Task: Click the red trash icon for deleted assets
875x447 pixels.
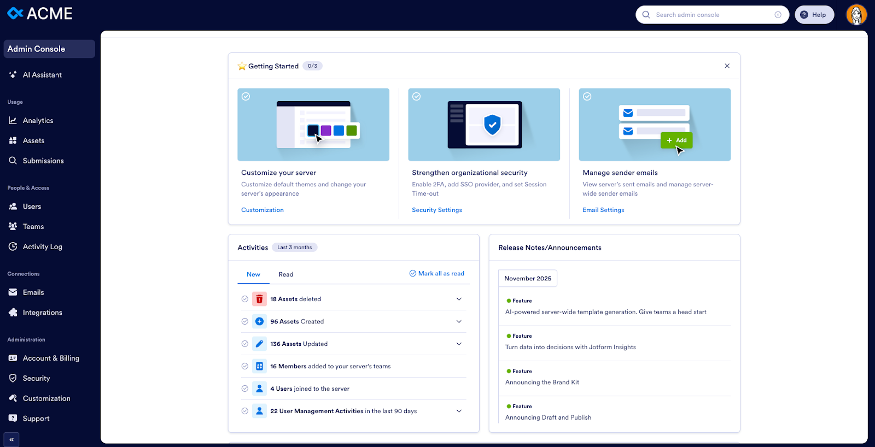Action: [259, 299]
